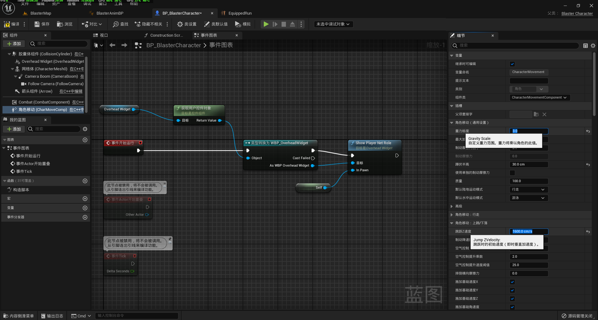
Task: Open the 组件类 CharacterMovementComponent dropdown
Action: click(540, 98)
